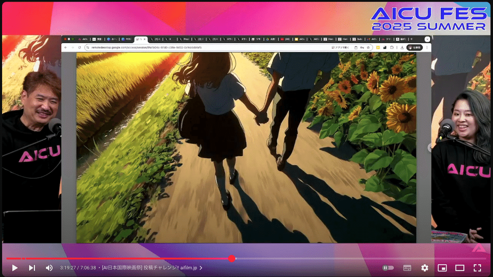
Task: Bookmark the page with star icon
Action: (x=368, y=47)
